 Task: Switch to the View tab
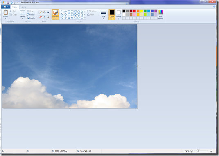tap(24, 7)
